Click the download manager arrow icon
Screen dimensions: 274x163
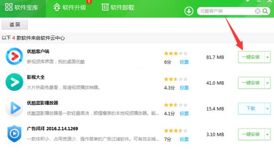coord(189,11)
